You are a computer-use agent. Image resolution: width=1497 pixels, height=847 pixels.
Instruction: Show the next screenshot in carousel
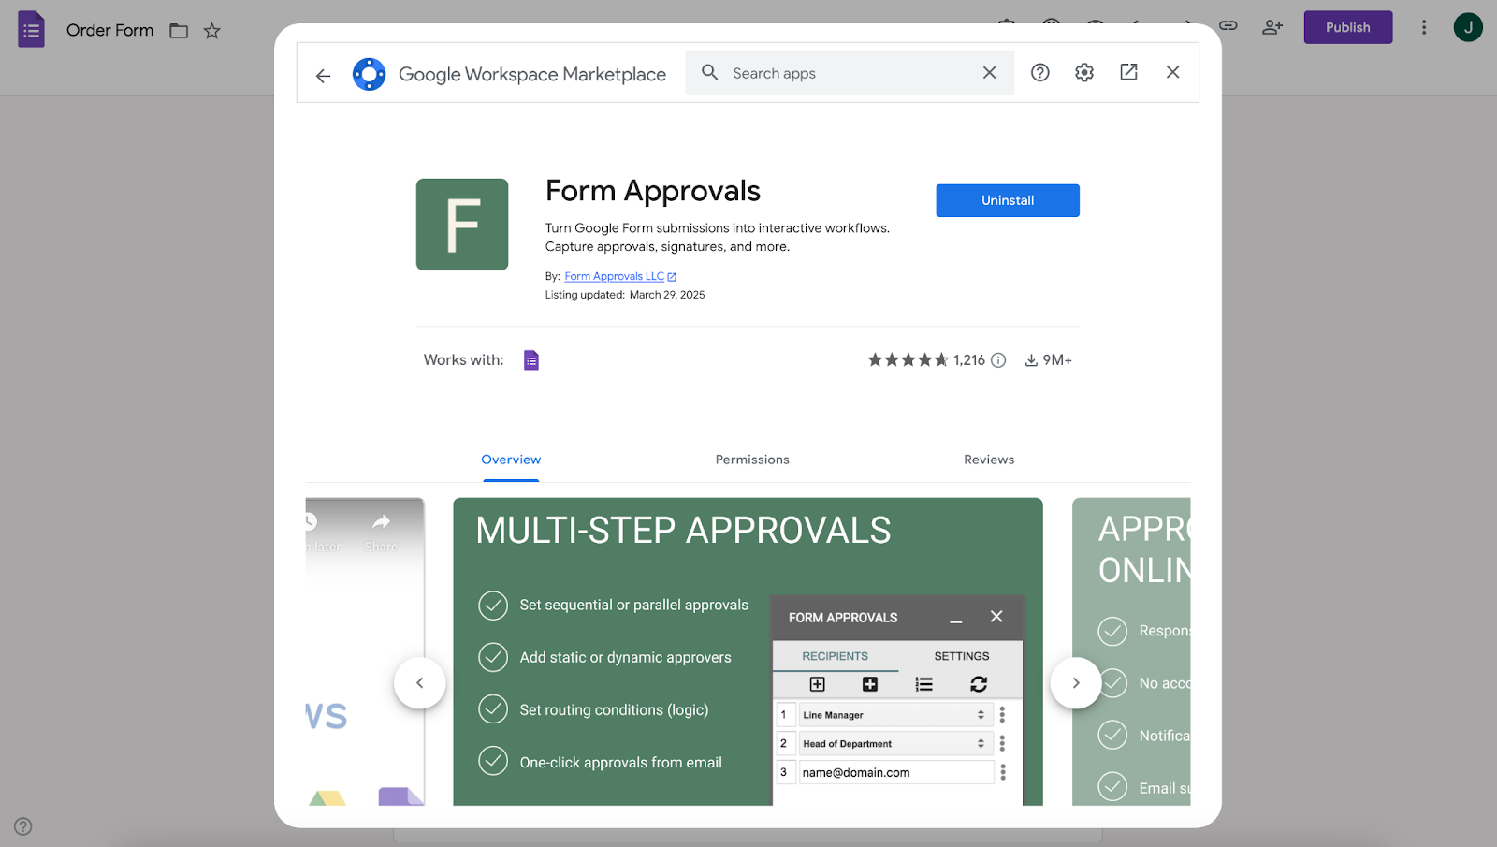pos(1076,683)
